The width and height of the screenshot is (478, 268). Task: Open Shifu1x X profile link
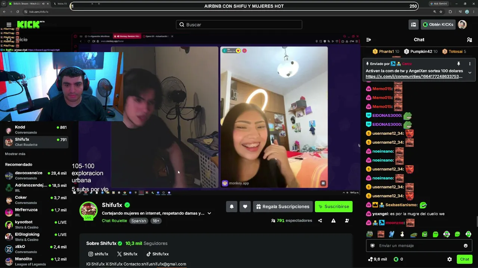tap(127, 254)
